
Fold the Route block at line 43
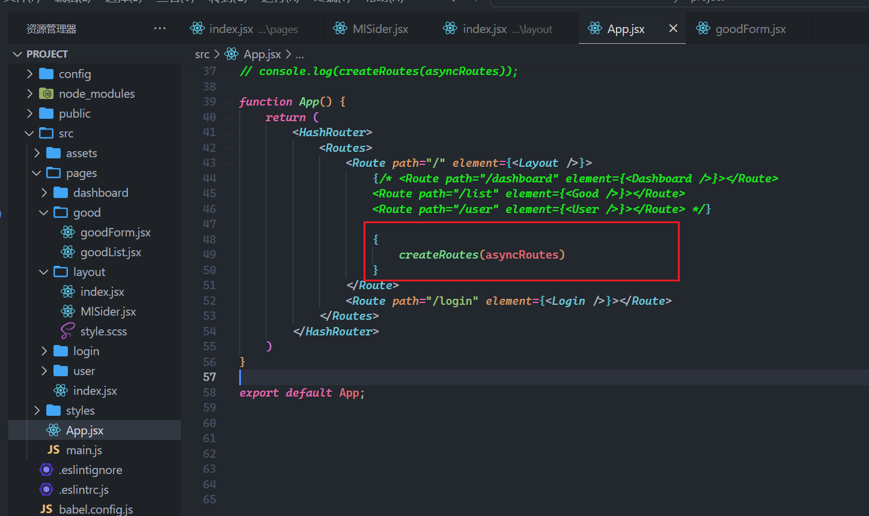tap(230, 163)
